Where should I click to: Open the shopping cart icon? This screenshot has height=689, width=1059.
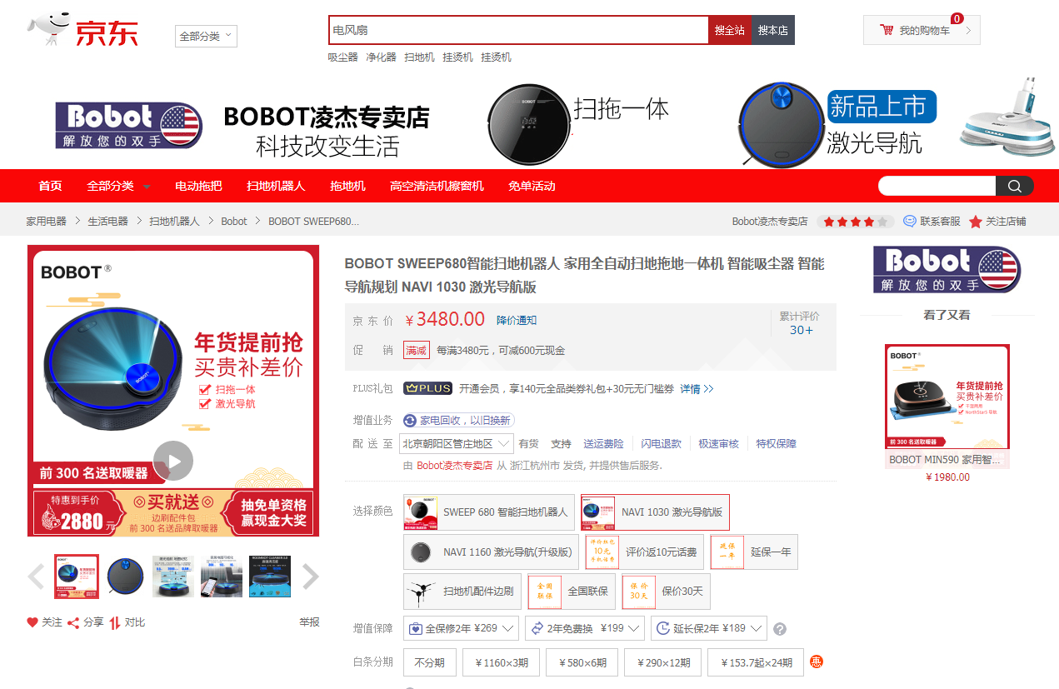887,30
